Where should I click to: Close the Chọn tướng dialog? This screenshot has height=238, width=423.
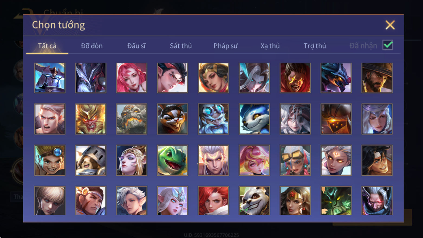click(x=390, y=25)
